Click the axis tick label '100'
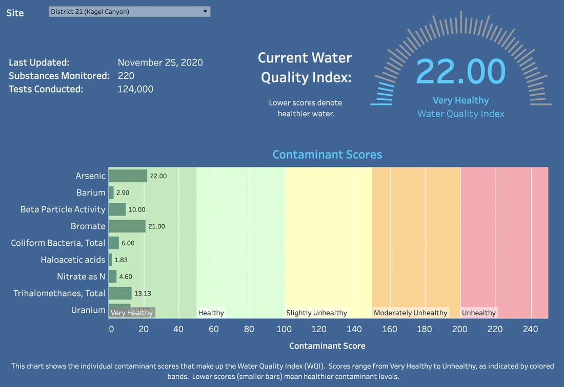Image resolution: width=564 pixels, height=387 pixels. coord(284,329)
